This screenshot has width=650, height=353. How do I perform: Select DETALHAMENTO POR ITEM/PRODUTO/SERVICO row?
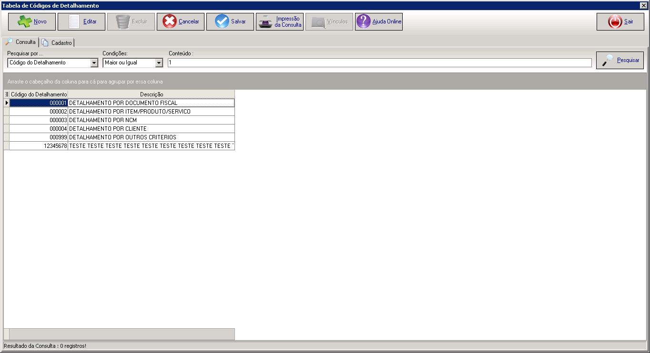[152, 112]
